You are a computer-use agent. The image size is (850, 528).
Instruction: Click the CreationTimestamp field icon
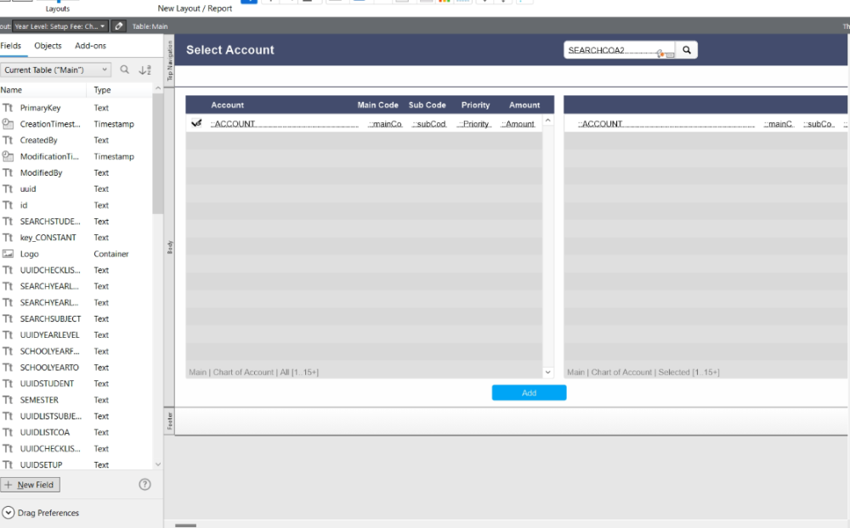tap(8, 124)
